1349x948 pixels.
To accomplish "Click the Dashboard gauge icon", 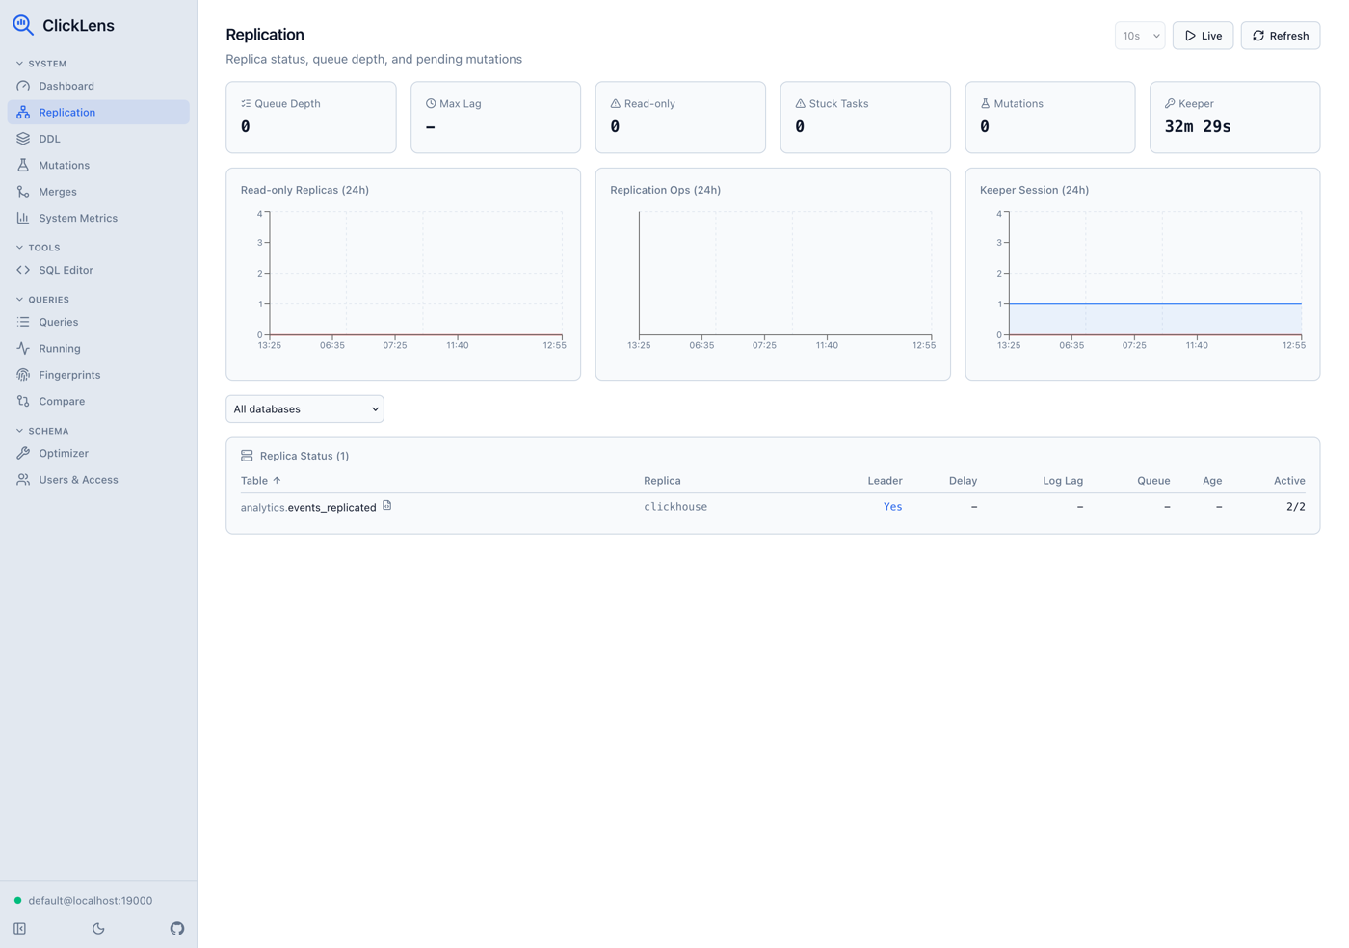I will [x=23, y=86].
